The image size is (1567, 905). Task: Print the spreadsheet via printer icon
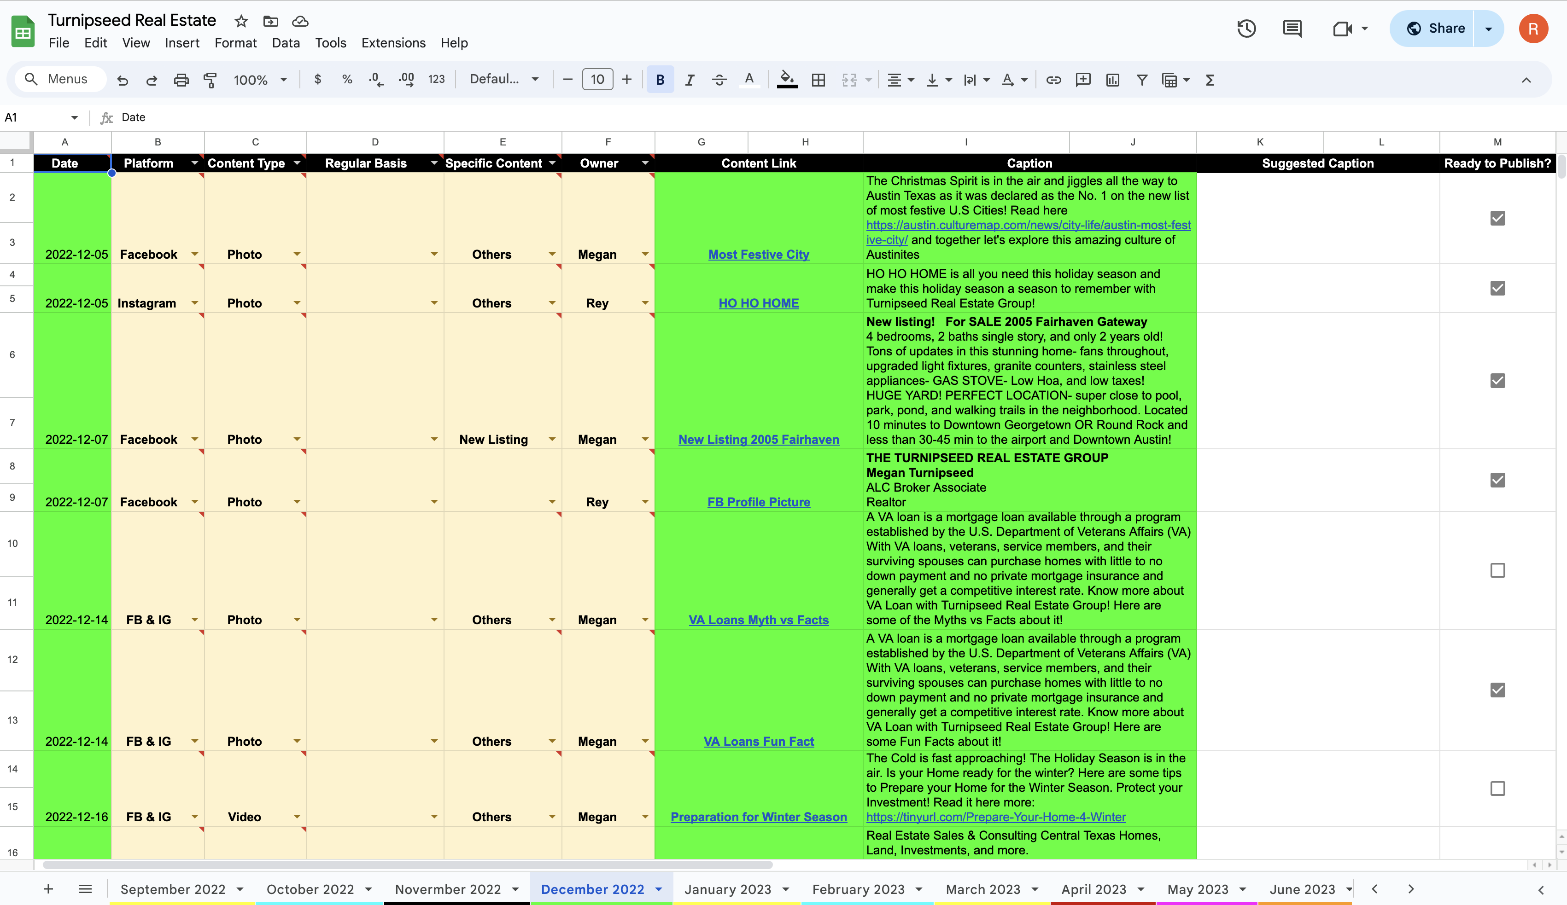coord(181,80)
